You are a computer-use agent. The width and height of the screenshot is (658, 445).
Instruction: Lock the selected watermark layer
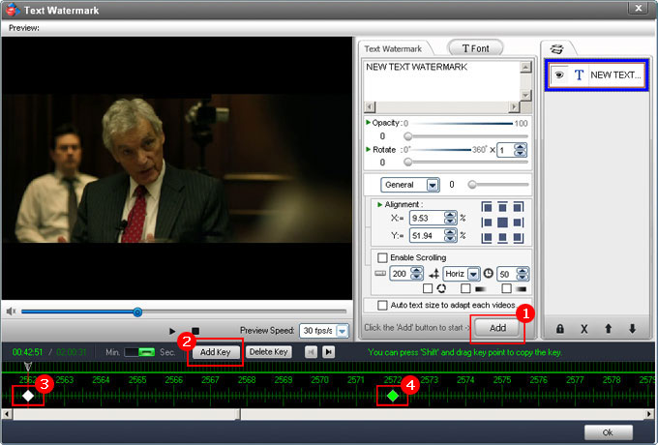click(560, 329)
